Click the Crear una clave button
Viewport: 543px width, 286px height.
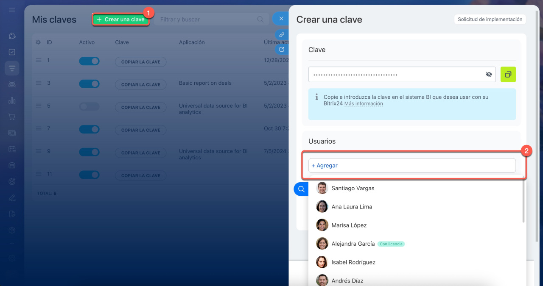[120, 19]
